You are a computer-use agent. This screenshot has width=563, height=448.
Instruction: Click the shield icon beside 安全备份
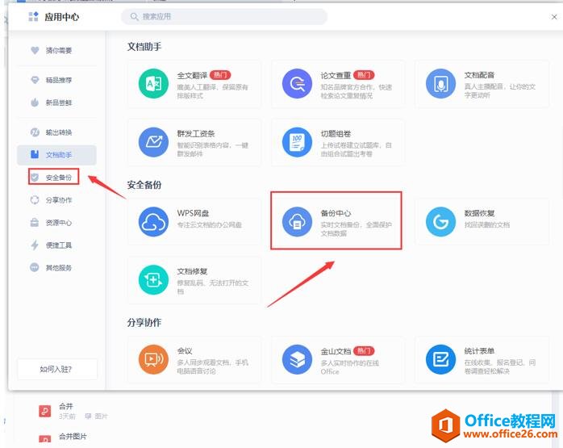pos(35,177)
